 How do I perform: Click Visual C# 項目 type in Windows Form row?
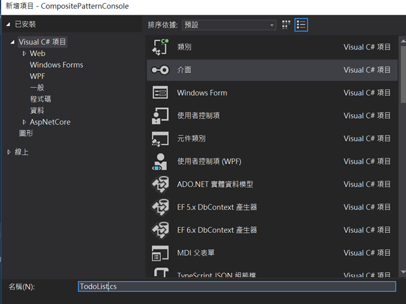tap(367, 93)
